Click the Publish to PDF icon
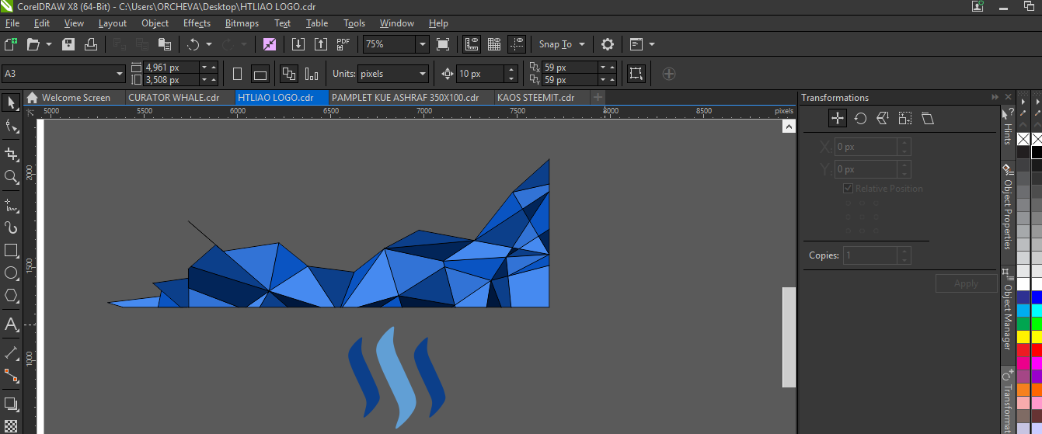The height and width of the screenshot is (434, 1042). [x=343, y=44]
